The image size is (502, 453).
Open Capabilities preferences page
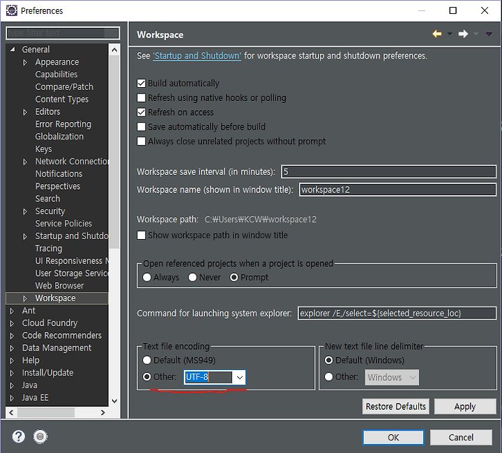click(56, 74)
